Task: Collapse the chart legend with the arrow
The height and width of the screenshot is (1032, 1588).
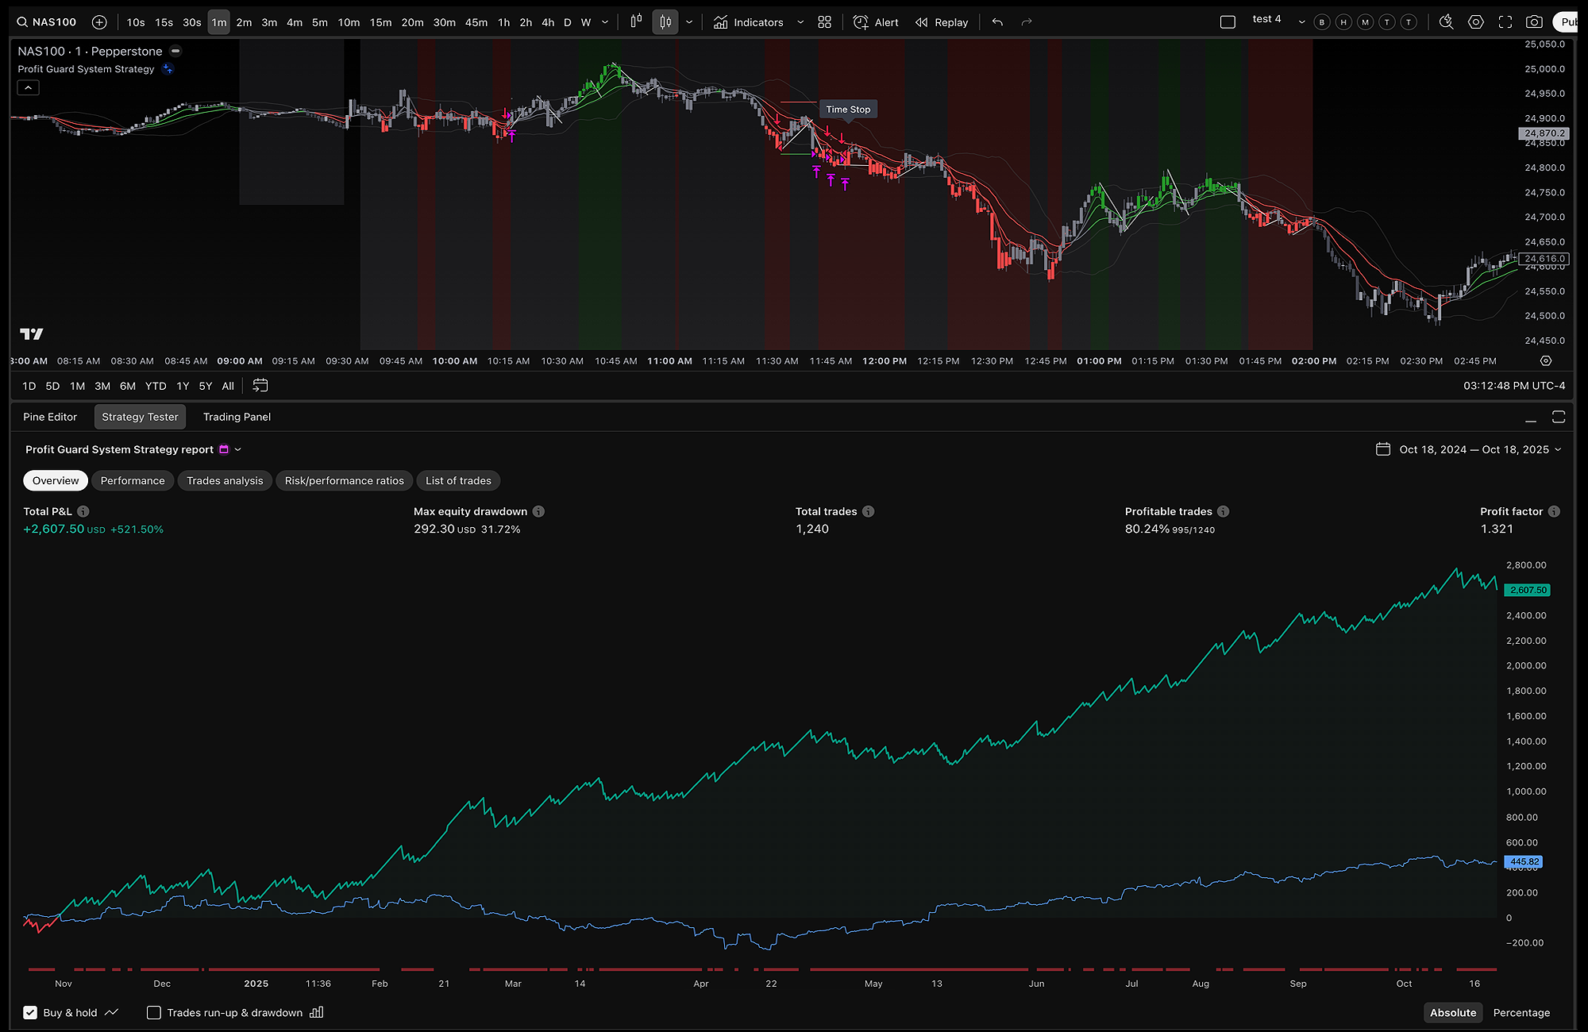Action: coord(28,87)
